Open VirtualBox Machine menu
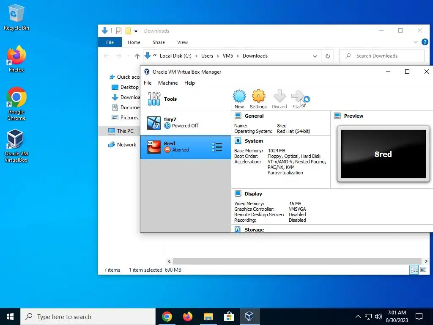The width and height of the screenshot is (433, 325). point(168,83)
